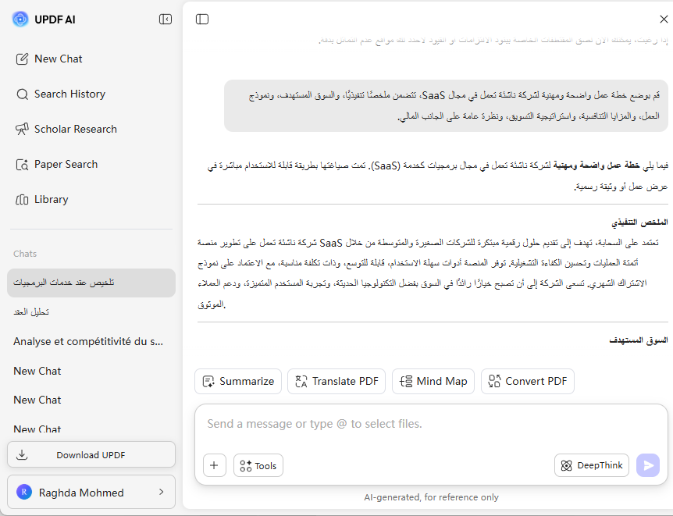Click the New Chat pencil icon
This screenshot has height=516, width=673.
(22, 59)
